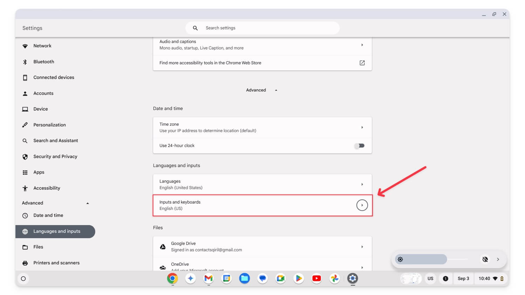Toggle the Use 24-hour clock switch

click(359, 146)
